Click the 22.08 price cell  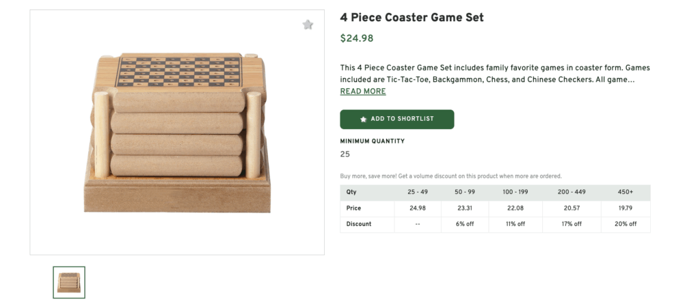coord(515,208)
